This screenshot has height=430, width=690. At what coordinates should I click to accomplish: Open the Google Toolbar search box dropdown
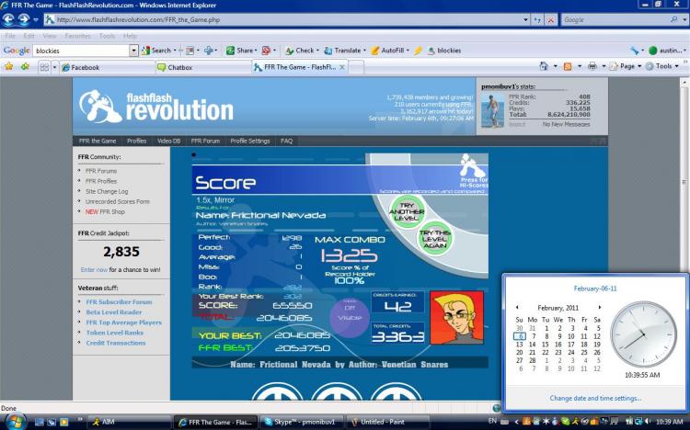click(133, 51)
